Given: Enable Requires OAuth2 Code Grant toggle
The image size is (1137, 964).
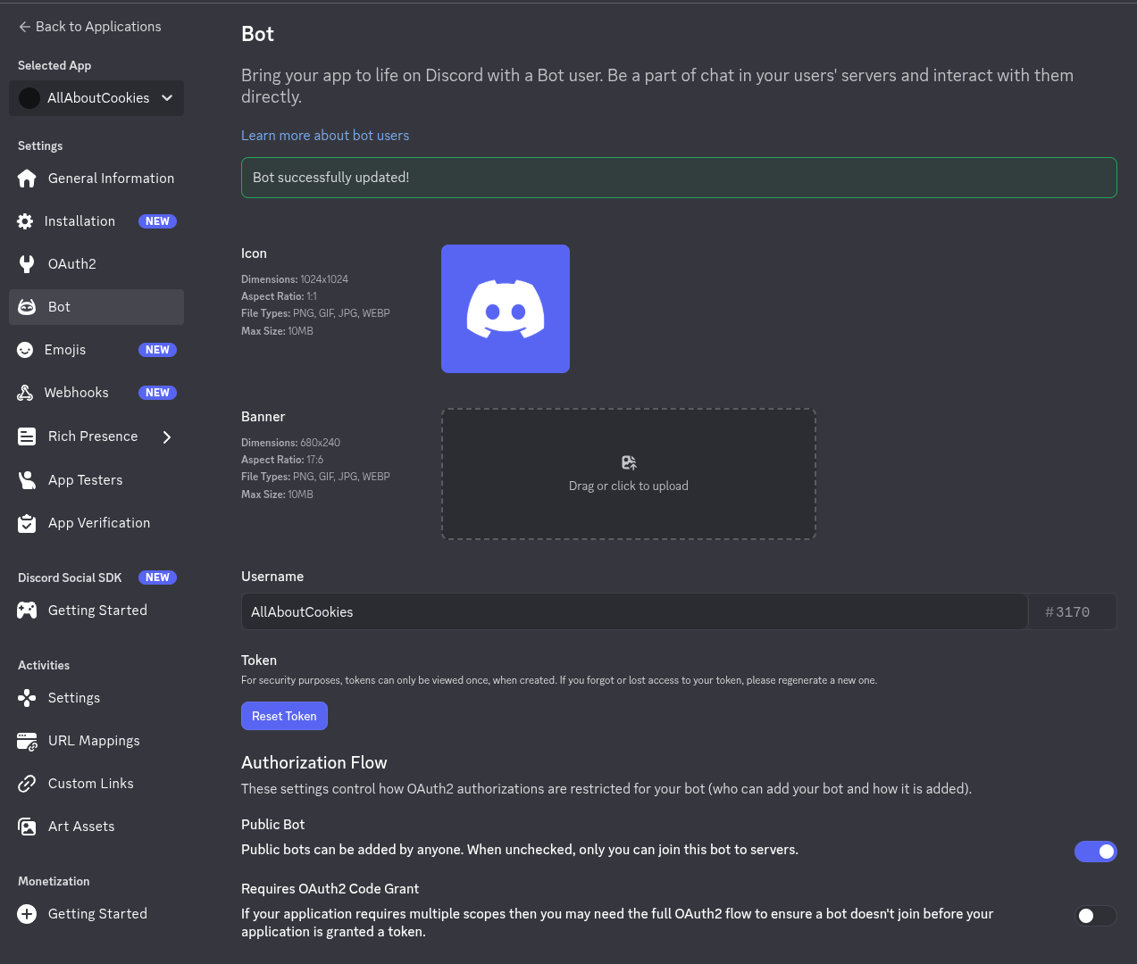Looking at the screenshot, I should [1095, 916].
